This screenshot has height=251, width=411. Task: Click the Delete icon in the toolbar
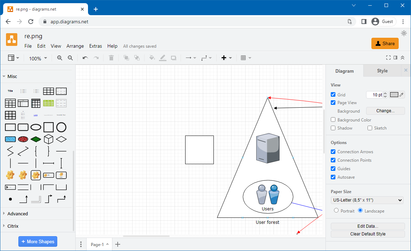pos(111,58)
